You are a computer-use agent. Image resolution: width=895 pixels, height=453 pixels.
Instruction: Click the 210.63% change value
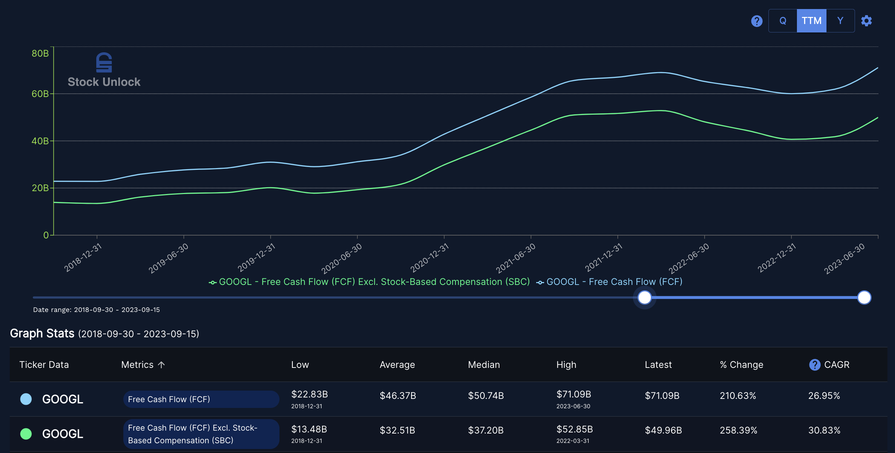tap(738, 396)
